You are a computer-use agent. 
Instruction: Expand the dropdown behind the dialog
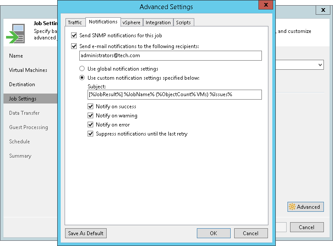(320, 65)
